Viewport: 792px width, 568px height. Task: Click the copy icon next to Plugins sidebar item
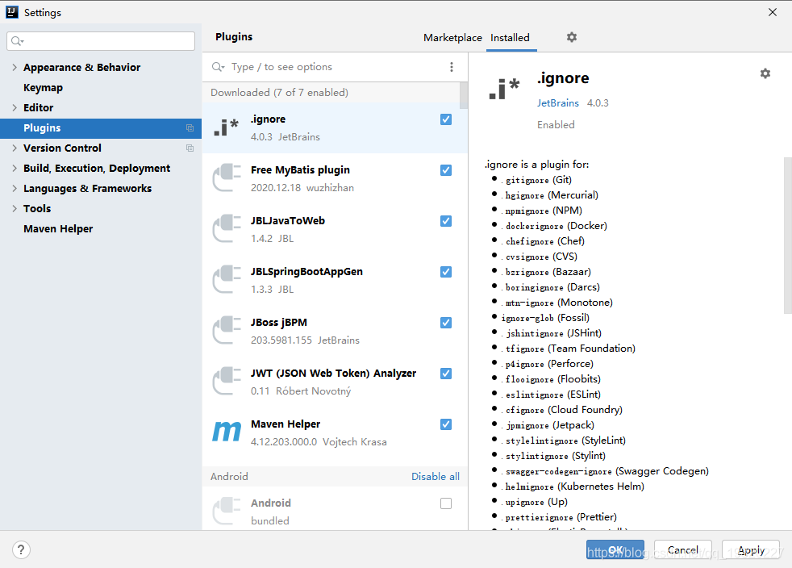pos(190,127)
